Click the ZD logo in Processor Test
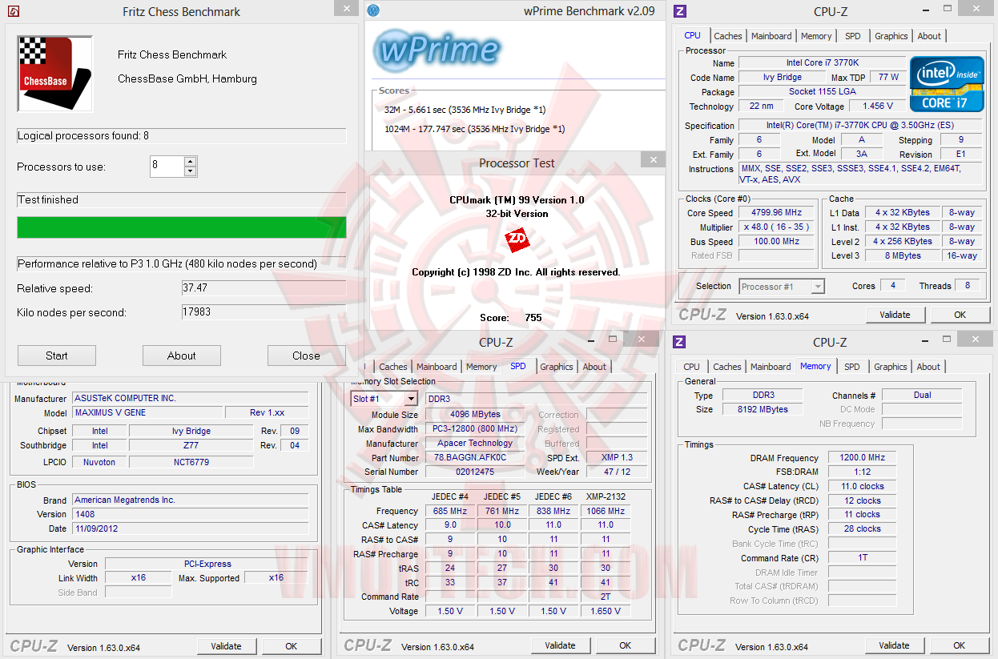Screen dimensions: 998x659 [x=517, y=240]
